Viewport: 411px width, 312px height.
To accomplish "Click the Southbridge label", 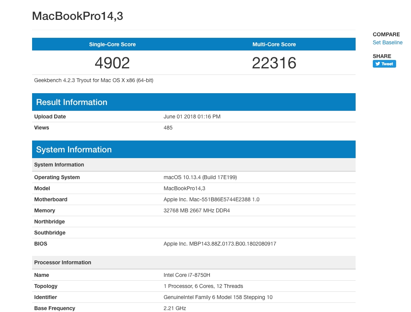I will coord(50,233).
